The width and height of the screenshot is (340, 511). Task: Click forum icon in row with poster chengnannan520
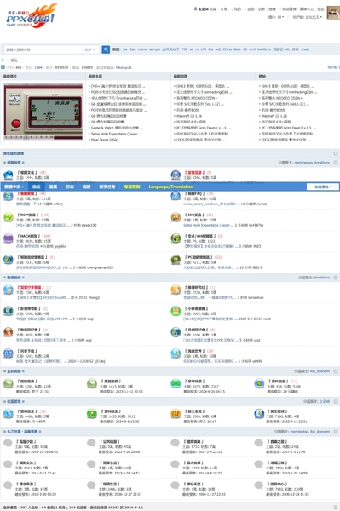(x=9, y=260)
